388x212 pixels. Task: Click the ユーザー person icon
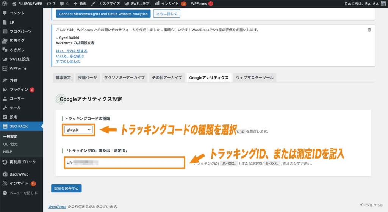[x=5, y=99]
